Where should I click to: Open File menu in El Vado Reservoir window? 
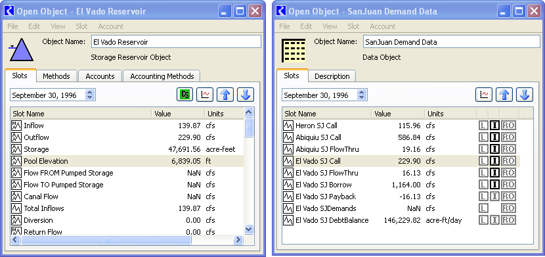coord(12,26)
